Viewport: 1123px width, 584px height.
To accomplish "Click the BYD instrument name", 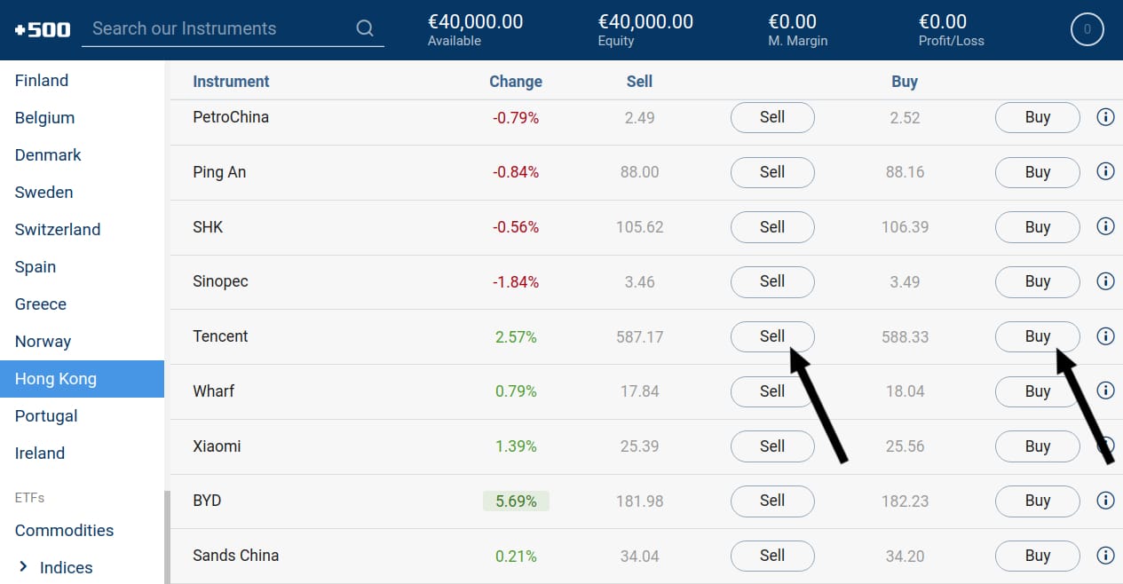I will point(207,501).
